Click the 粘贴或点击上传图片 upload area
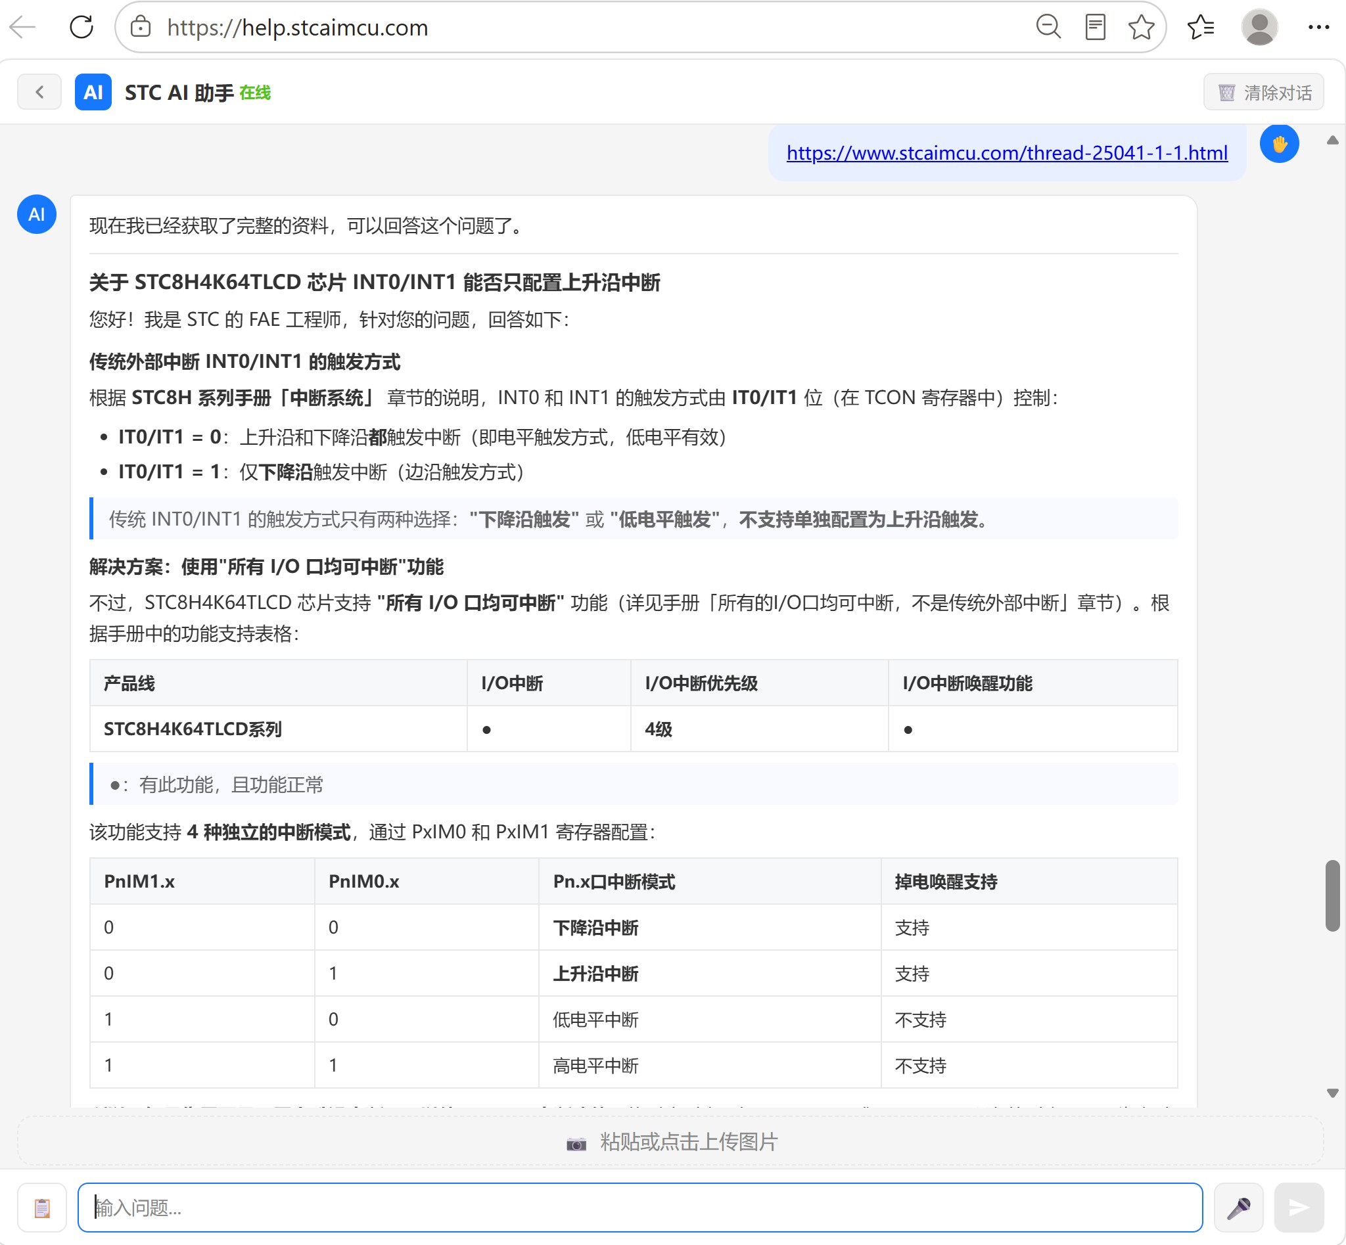 coord(670,1141)
